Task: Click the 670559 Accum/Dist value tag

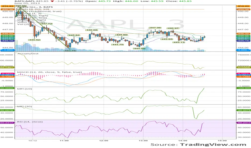Action: click(243, 67)
